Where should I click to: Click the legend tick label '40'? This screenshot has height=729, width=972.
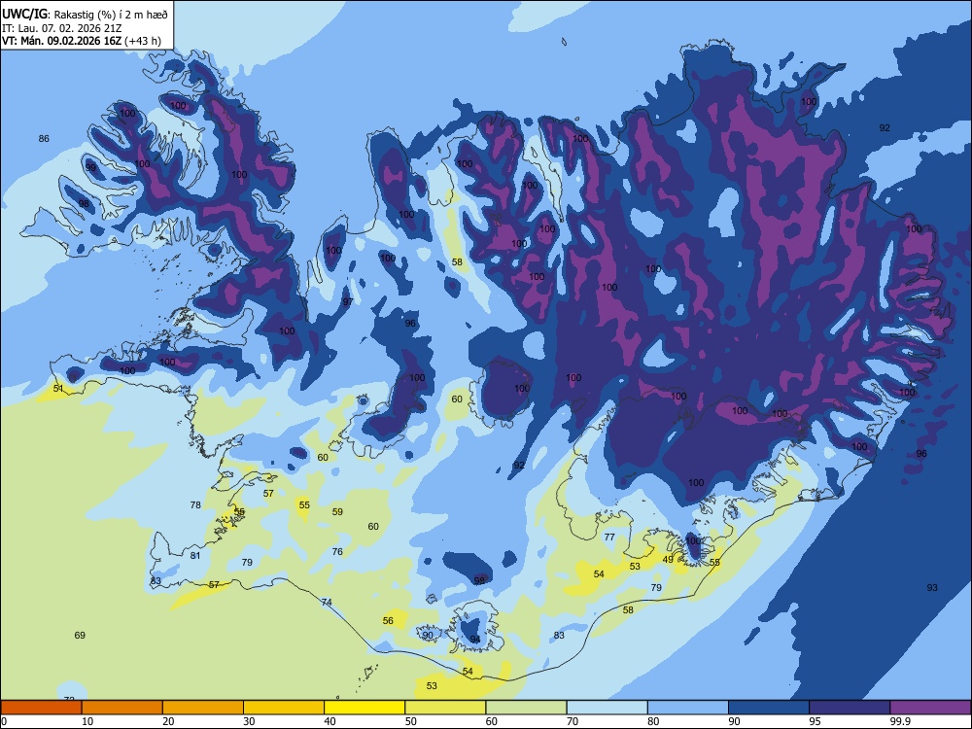[330, 721]
